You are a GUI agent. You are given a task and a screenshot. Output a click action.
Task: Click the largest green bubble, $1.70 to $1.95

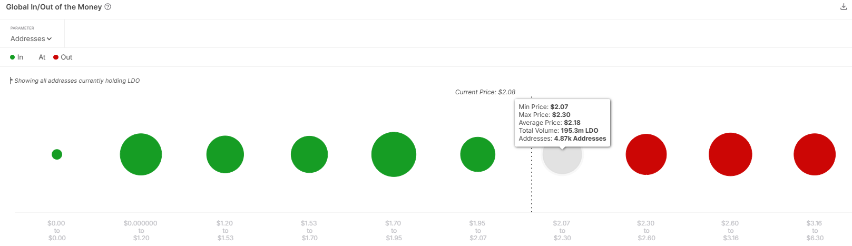(x=394, y=154)
